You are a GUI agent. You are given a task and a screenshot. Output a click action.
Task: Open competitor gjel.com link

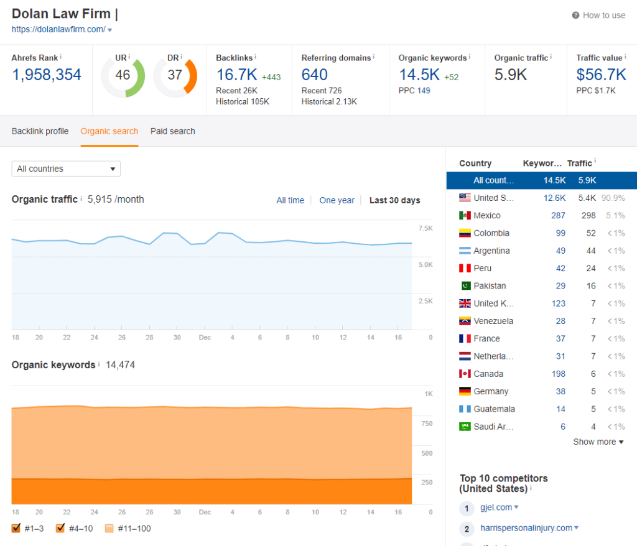(496, 507)
